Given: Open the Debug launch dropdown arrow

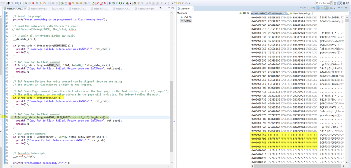Looking at the screenshot, I should click(117, 3).
